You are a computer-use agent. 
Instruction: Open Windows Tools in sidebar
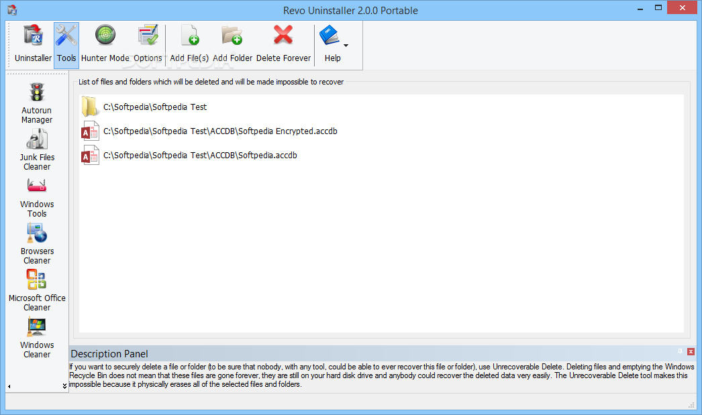click(x=37, y=197)
